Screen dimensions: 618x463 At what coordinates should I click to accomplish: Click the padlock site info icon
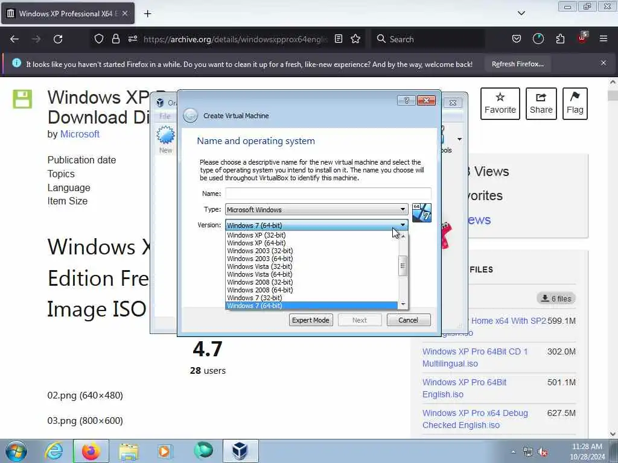pyautogui.click(x=115, y=39)
